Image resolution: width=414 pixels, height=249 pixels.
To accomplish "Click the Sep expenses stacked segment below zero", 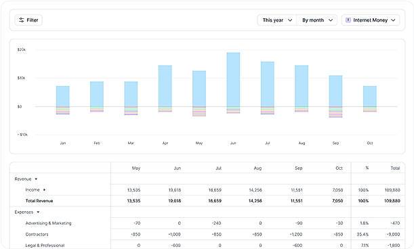I will [335, 112].
